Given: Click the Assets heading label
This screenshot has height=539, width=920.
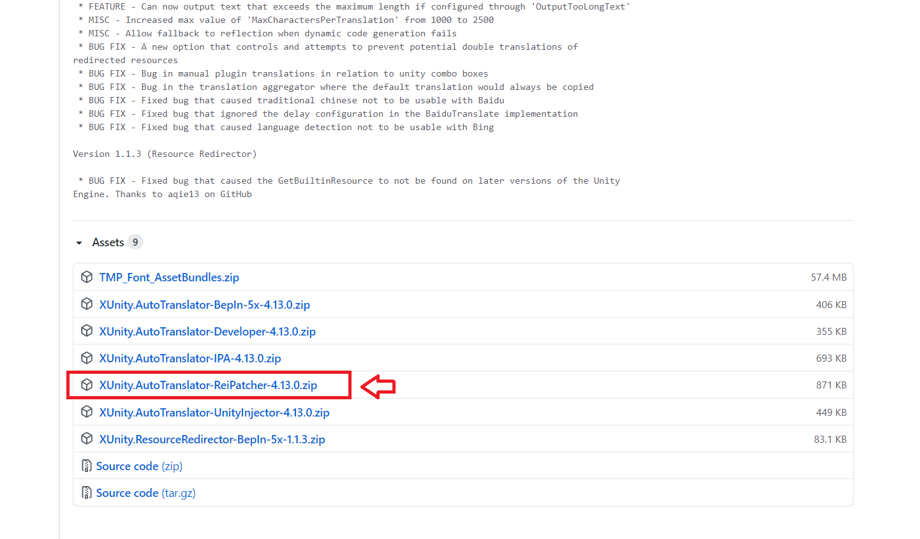Looking at the screenshot, I should pyautogui.click(x=108, y=242).
